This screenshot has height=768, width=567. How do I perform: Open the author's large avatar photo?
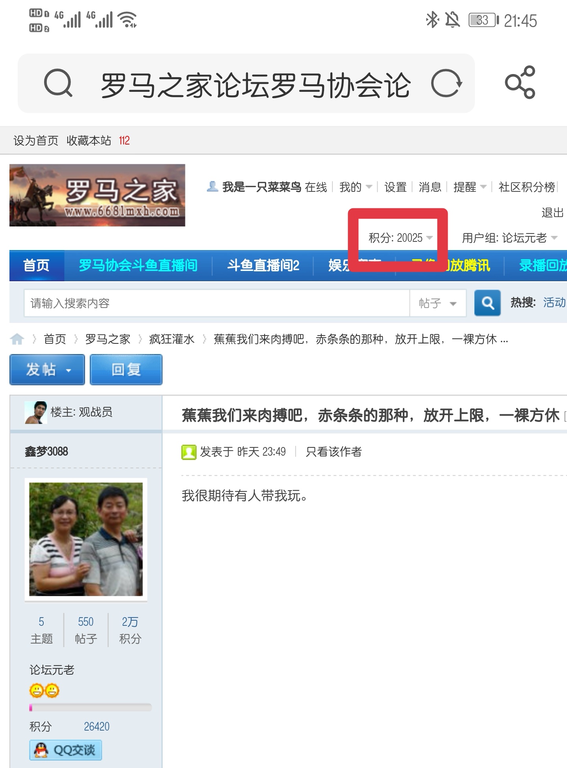point(86,539)
